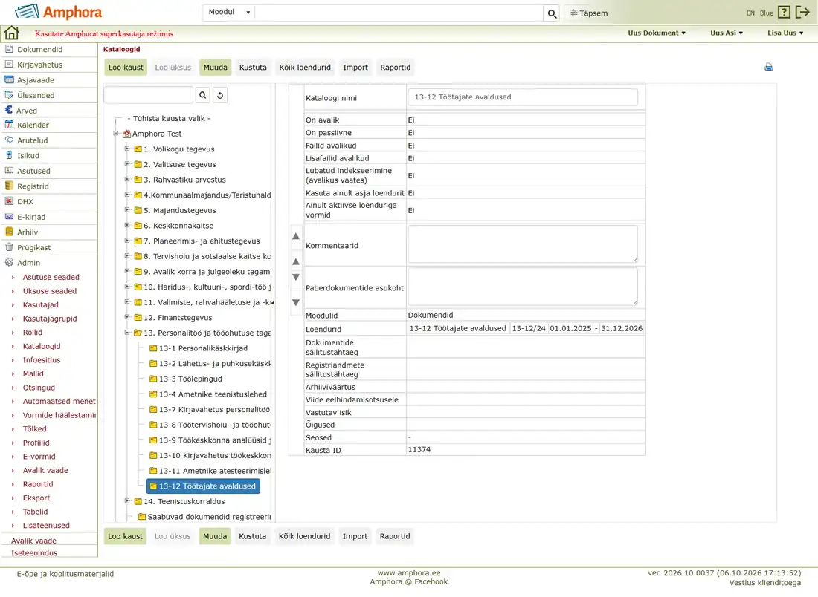The height and width of the screenshot is (597, 818).
Task: Open Arutelud in the sidebar
Action: tap(32, 140)
